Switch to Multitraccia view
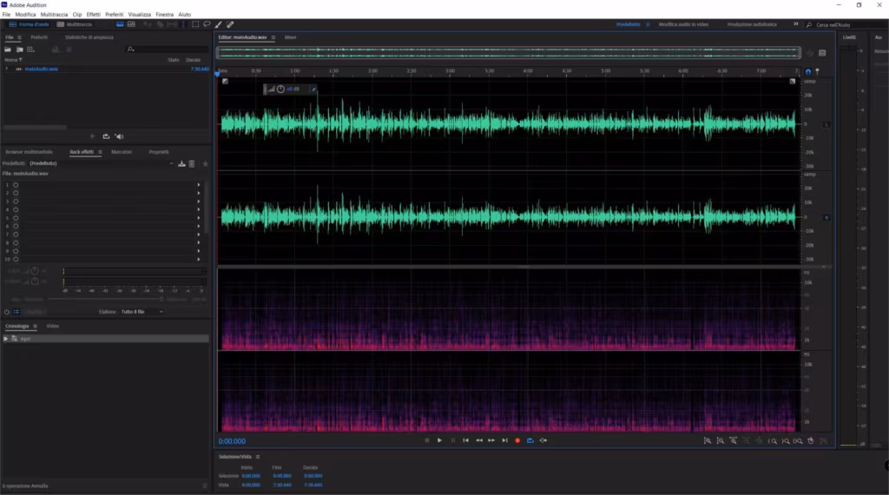Screen dimensions: 889x495 (x=75, y=24)
